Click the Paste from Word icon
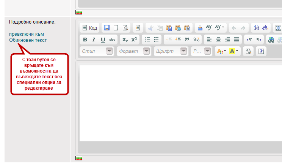Screen dimensions: 282x163 186,28
